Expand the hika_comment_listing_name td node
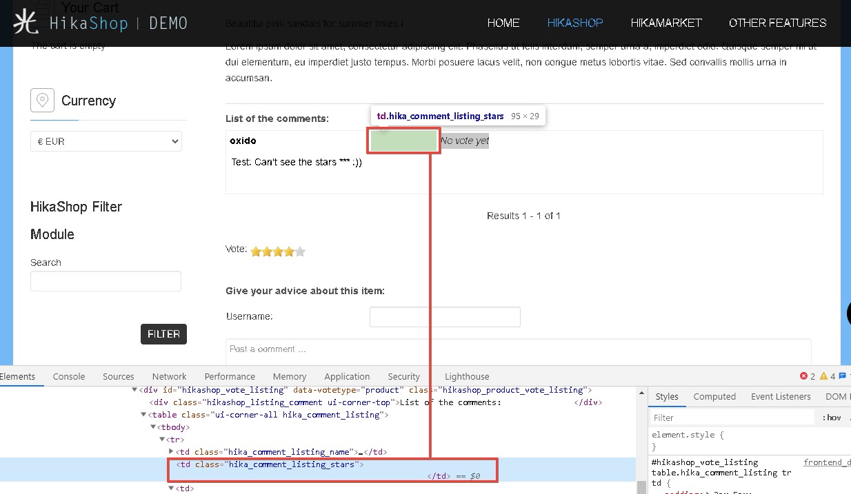The image size is (851, 494). [x=171, y=451]
